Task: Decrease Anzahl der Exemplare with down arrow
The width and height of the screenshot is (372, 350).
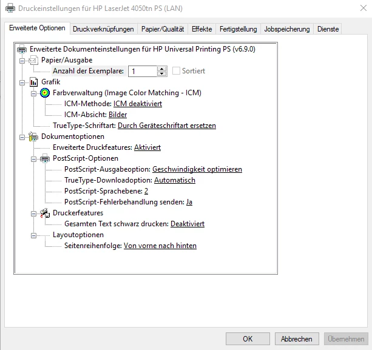Action: 162,73
